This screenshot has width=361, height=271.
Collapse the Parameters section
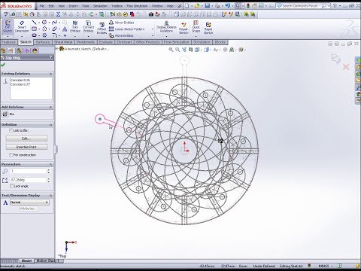pyautogui.click(x=51, y=164)
